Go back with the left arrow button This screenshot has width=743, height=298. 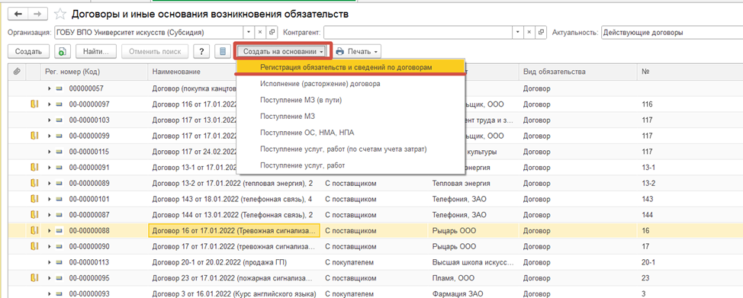(x=19, y=14)
